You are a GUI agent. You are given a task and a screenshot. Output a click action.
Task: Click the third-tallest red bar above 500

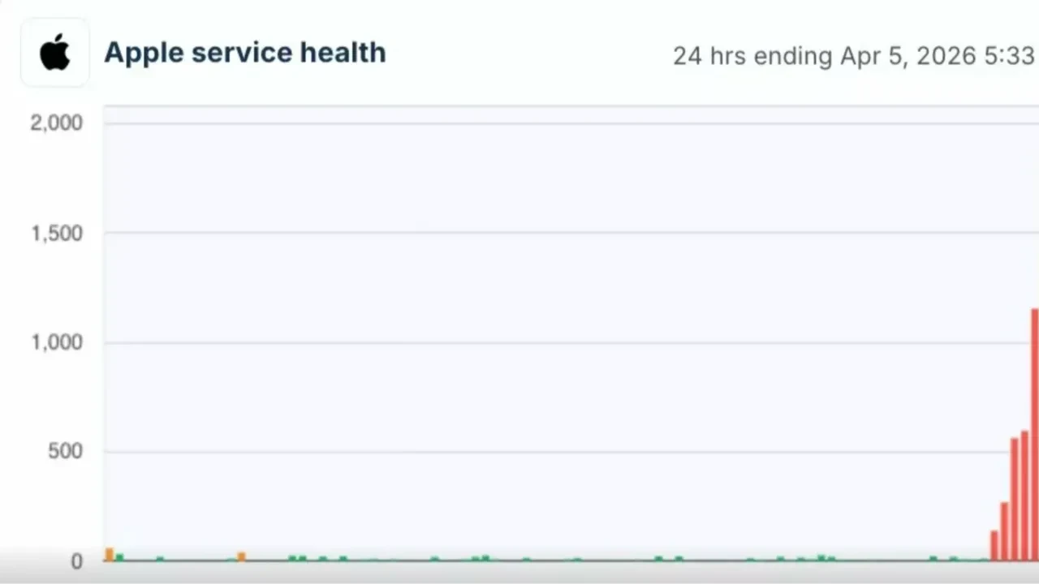1015,499
